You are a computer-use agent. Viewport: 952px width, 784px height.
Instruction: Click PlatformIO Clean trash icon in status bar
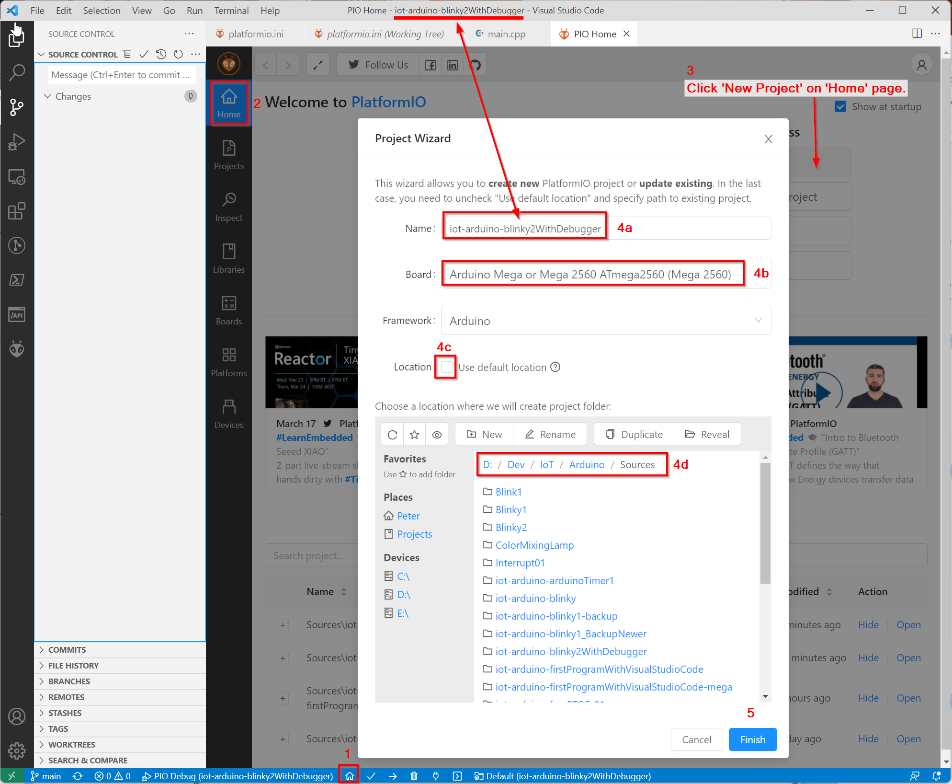click(x=414, y=776)
